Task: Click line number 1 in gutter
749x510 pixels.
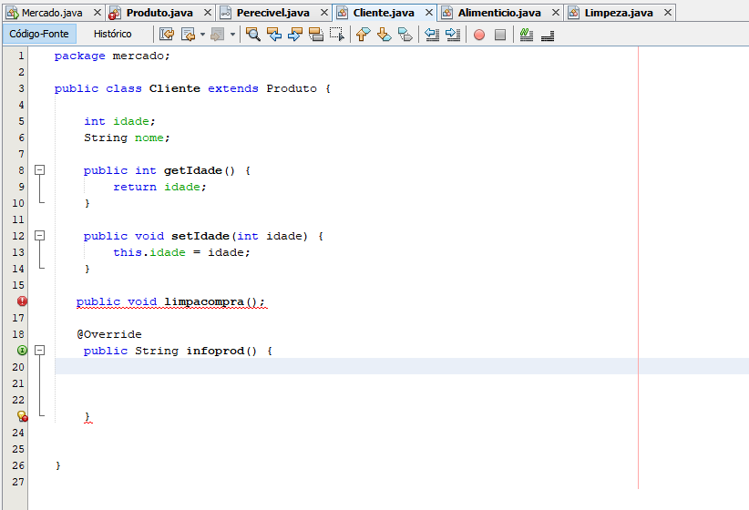Action: click(21, 56)
